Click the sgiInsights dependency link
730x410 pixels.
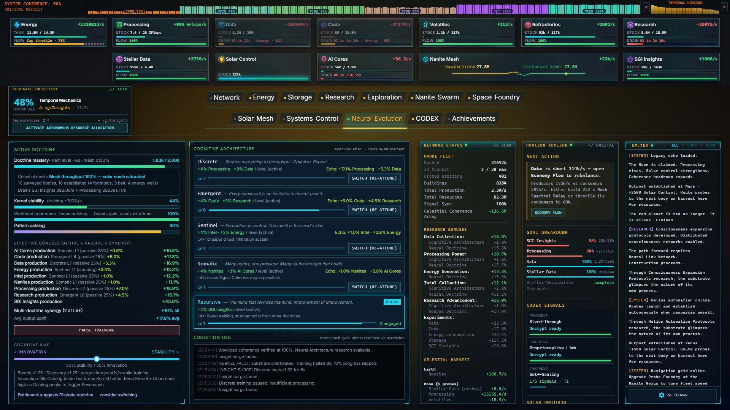[x=113, y=121]
